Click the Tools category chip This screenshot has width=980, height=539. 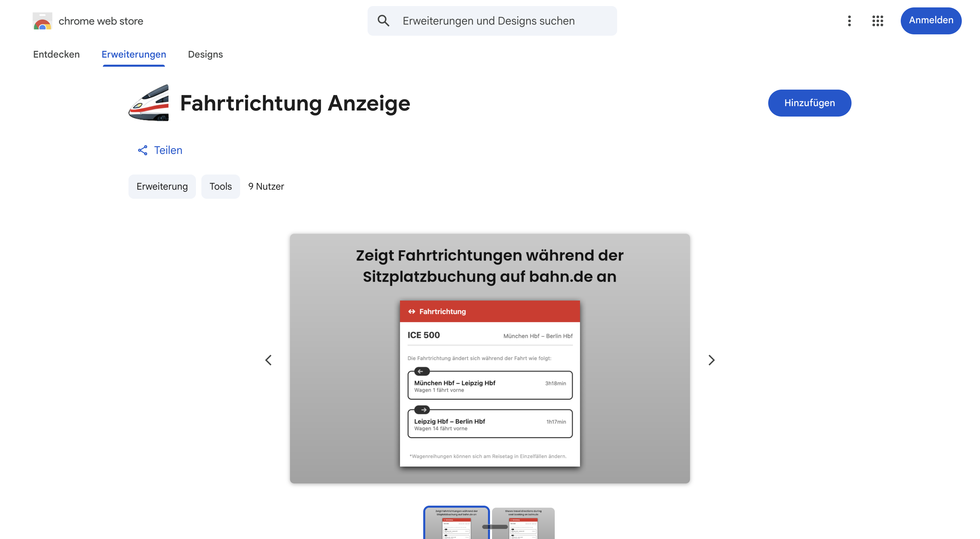(x=220, y=186)
